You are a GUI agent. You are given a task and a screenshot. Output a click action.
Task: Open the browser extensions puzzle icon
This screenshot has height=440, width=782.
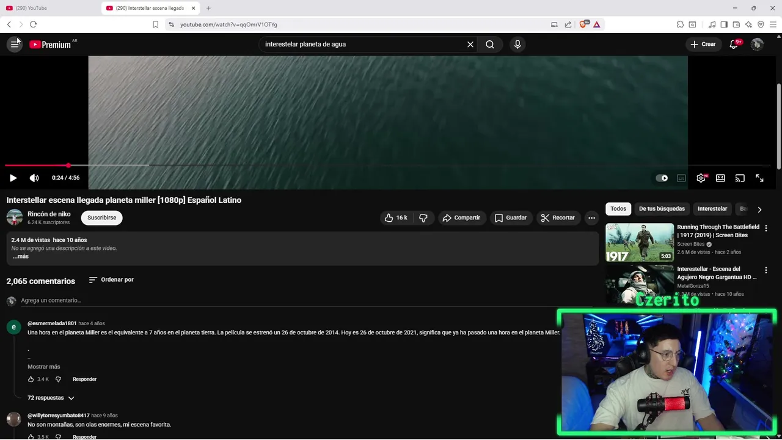680,24
